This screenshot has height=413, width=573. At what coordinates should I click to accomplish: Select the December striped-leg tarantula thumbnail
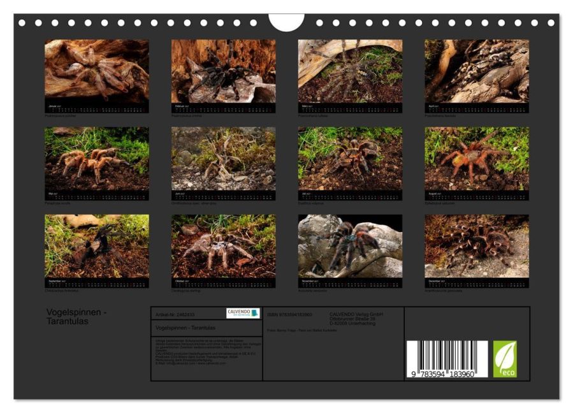[x=477, y=246]
